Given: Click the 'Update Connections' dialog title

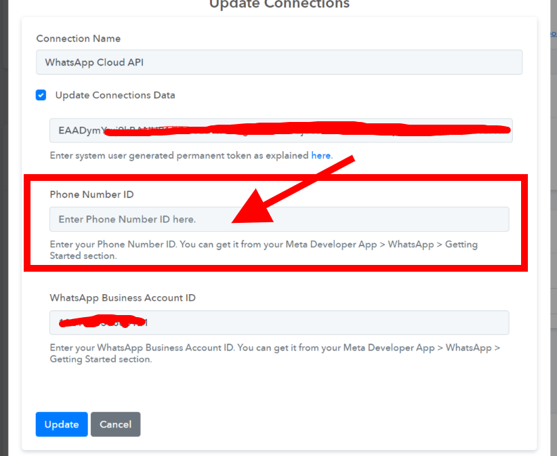Looking at the screenshot, I should point(279,4).
